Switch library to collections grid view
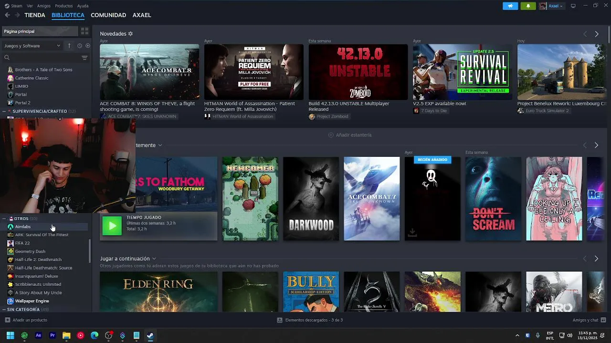This screenshot has height=343, width=611. pos(84,31)
